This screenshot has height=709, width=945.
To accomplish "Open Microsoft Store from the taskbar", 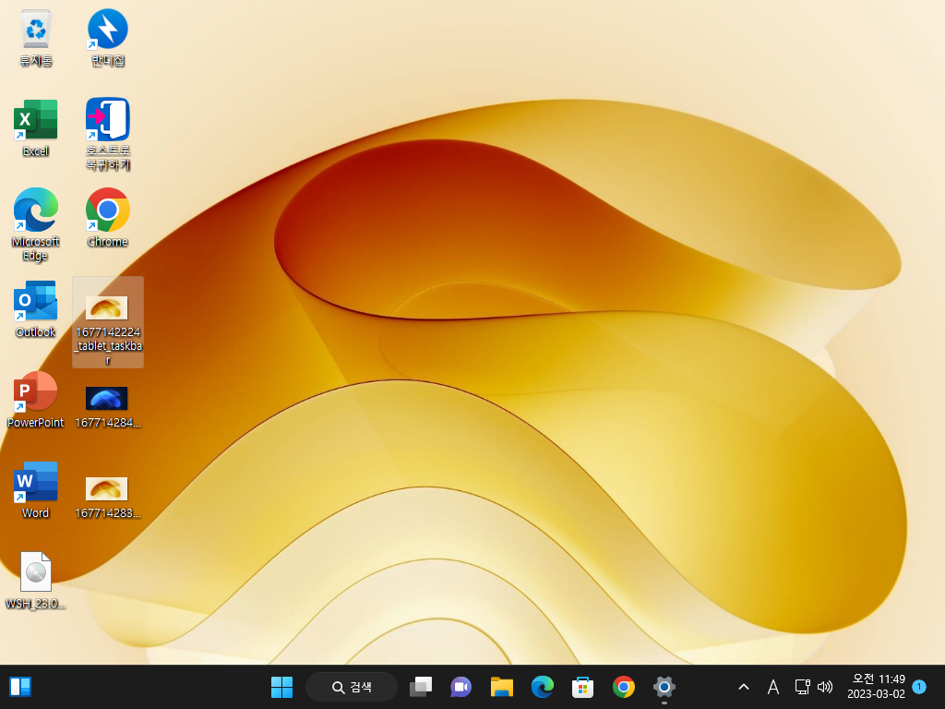I will 582,687.
